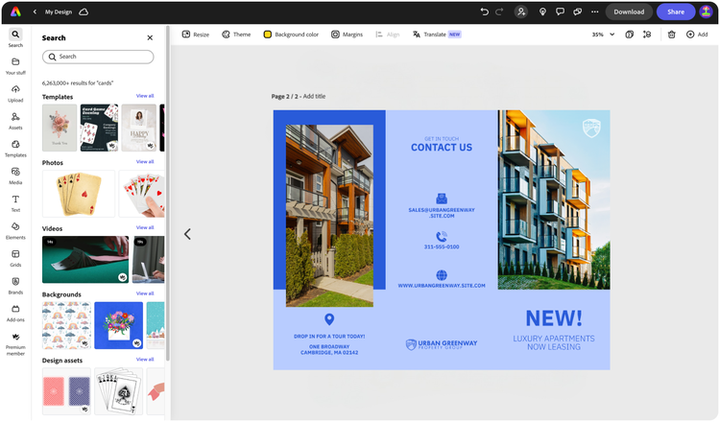Open the Upload panel in the sidebar
720x422 pixels.
pos(15,94)
